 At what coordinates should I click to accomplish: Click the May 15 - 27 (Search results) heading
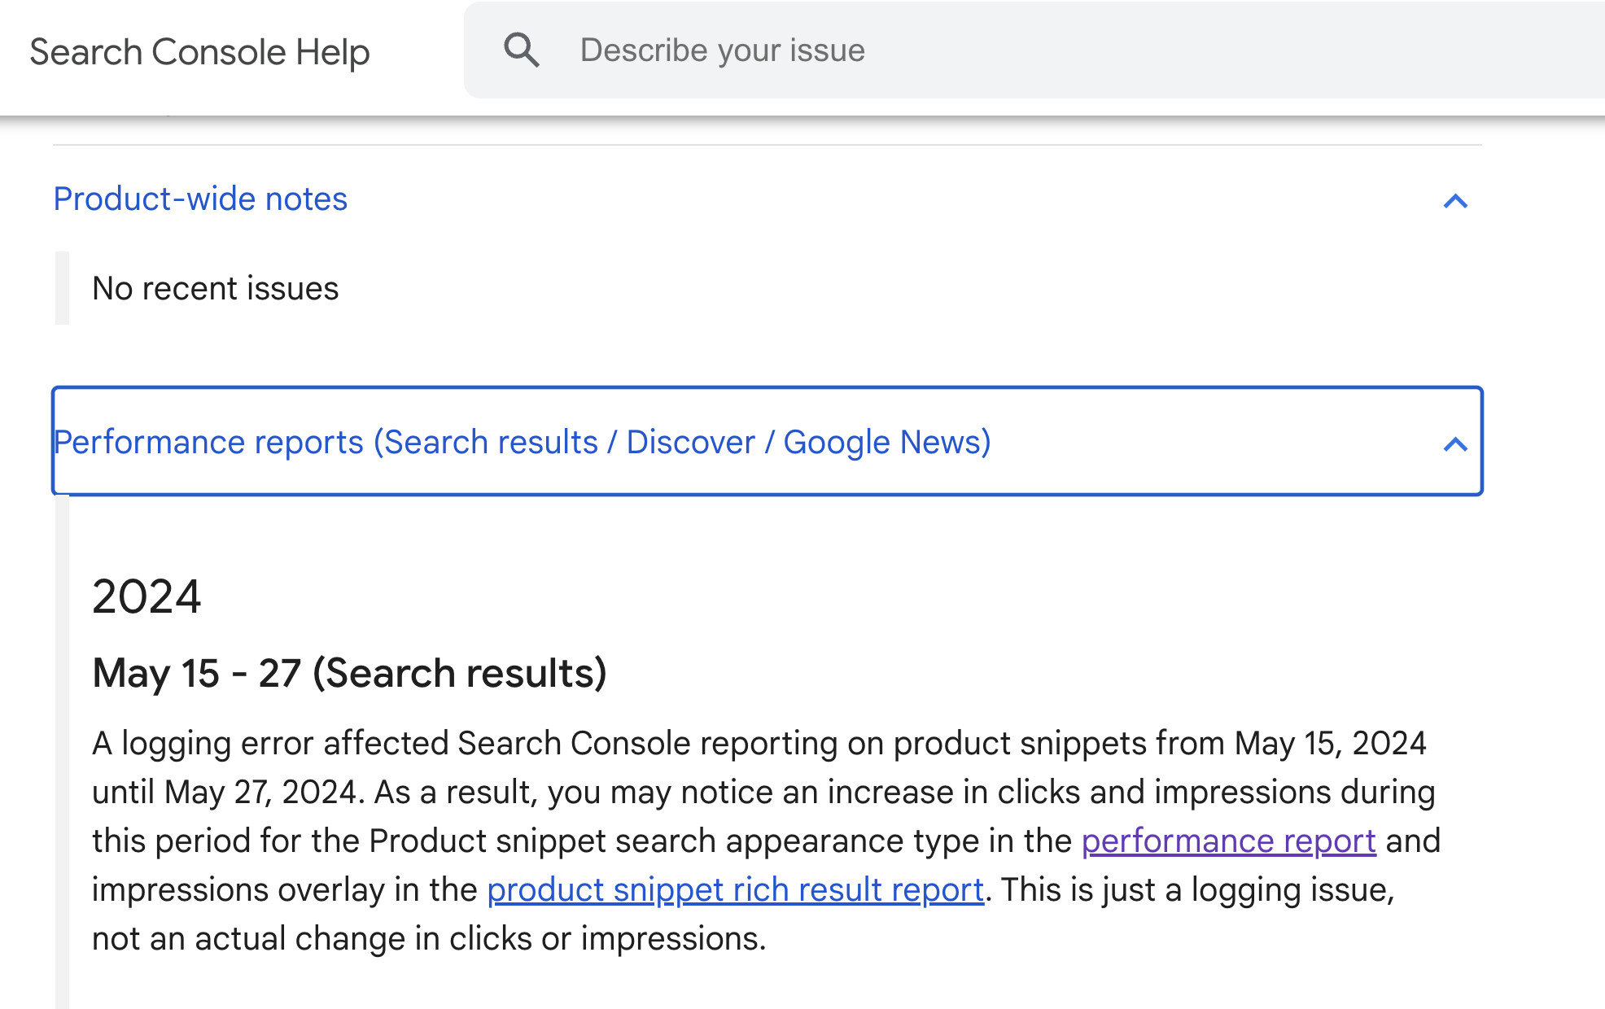coord(350,672)
